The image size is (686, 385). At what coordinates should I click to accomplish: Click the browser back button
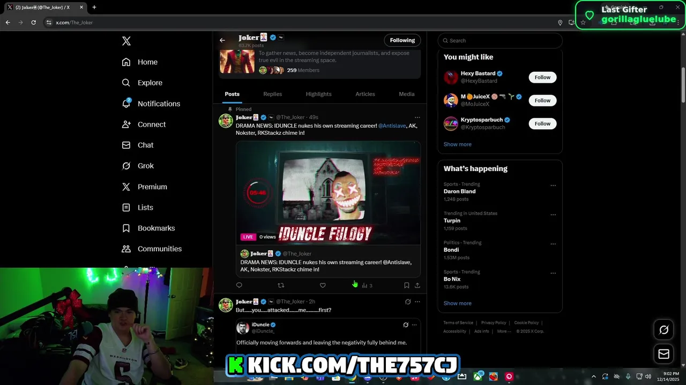tap(8, 22)
